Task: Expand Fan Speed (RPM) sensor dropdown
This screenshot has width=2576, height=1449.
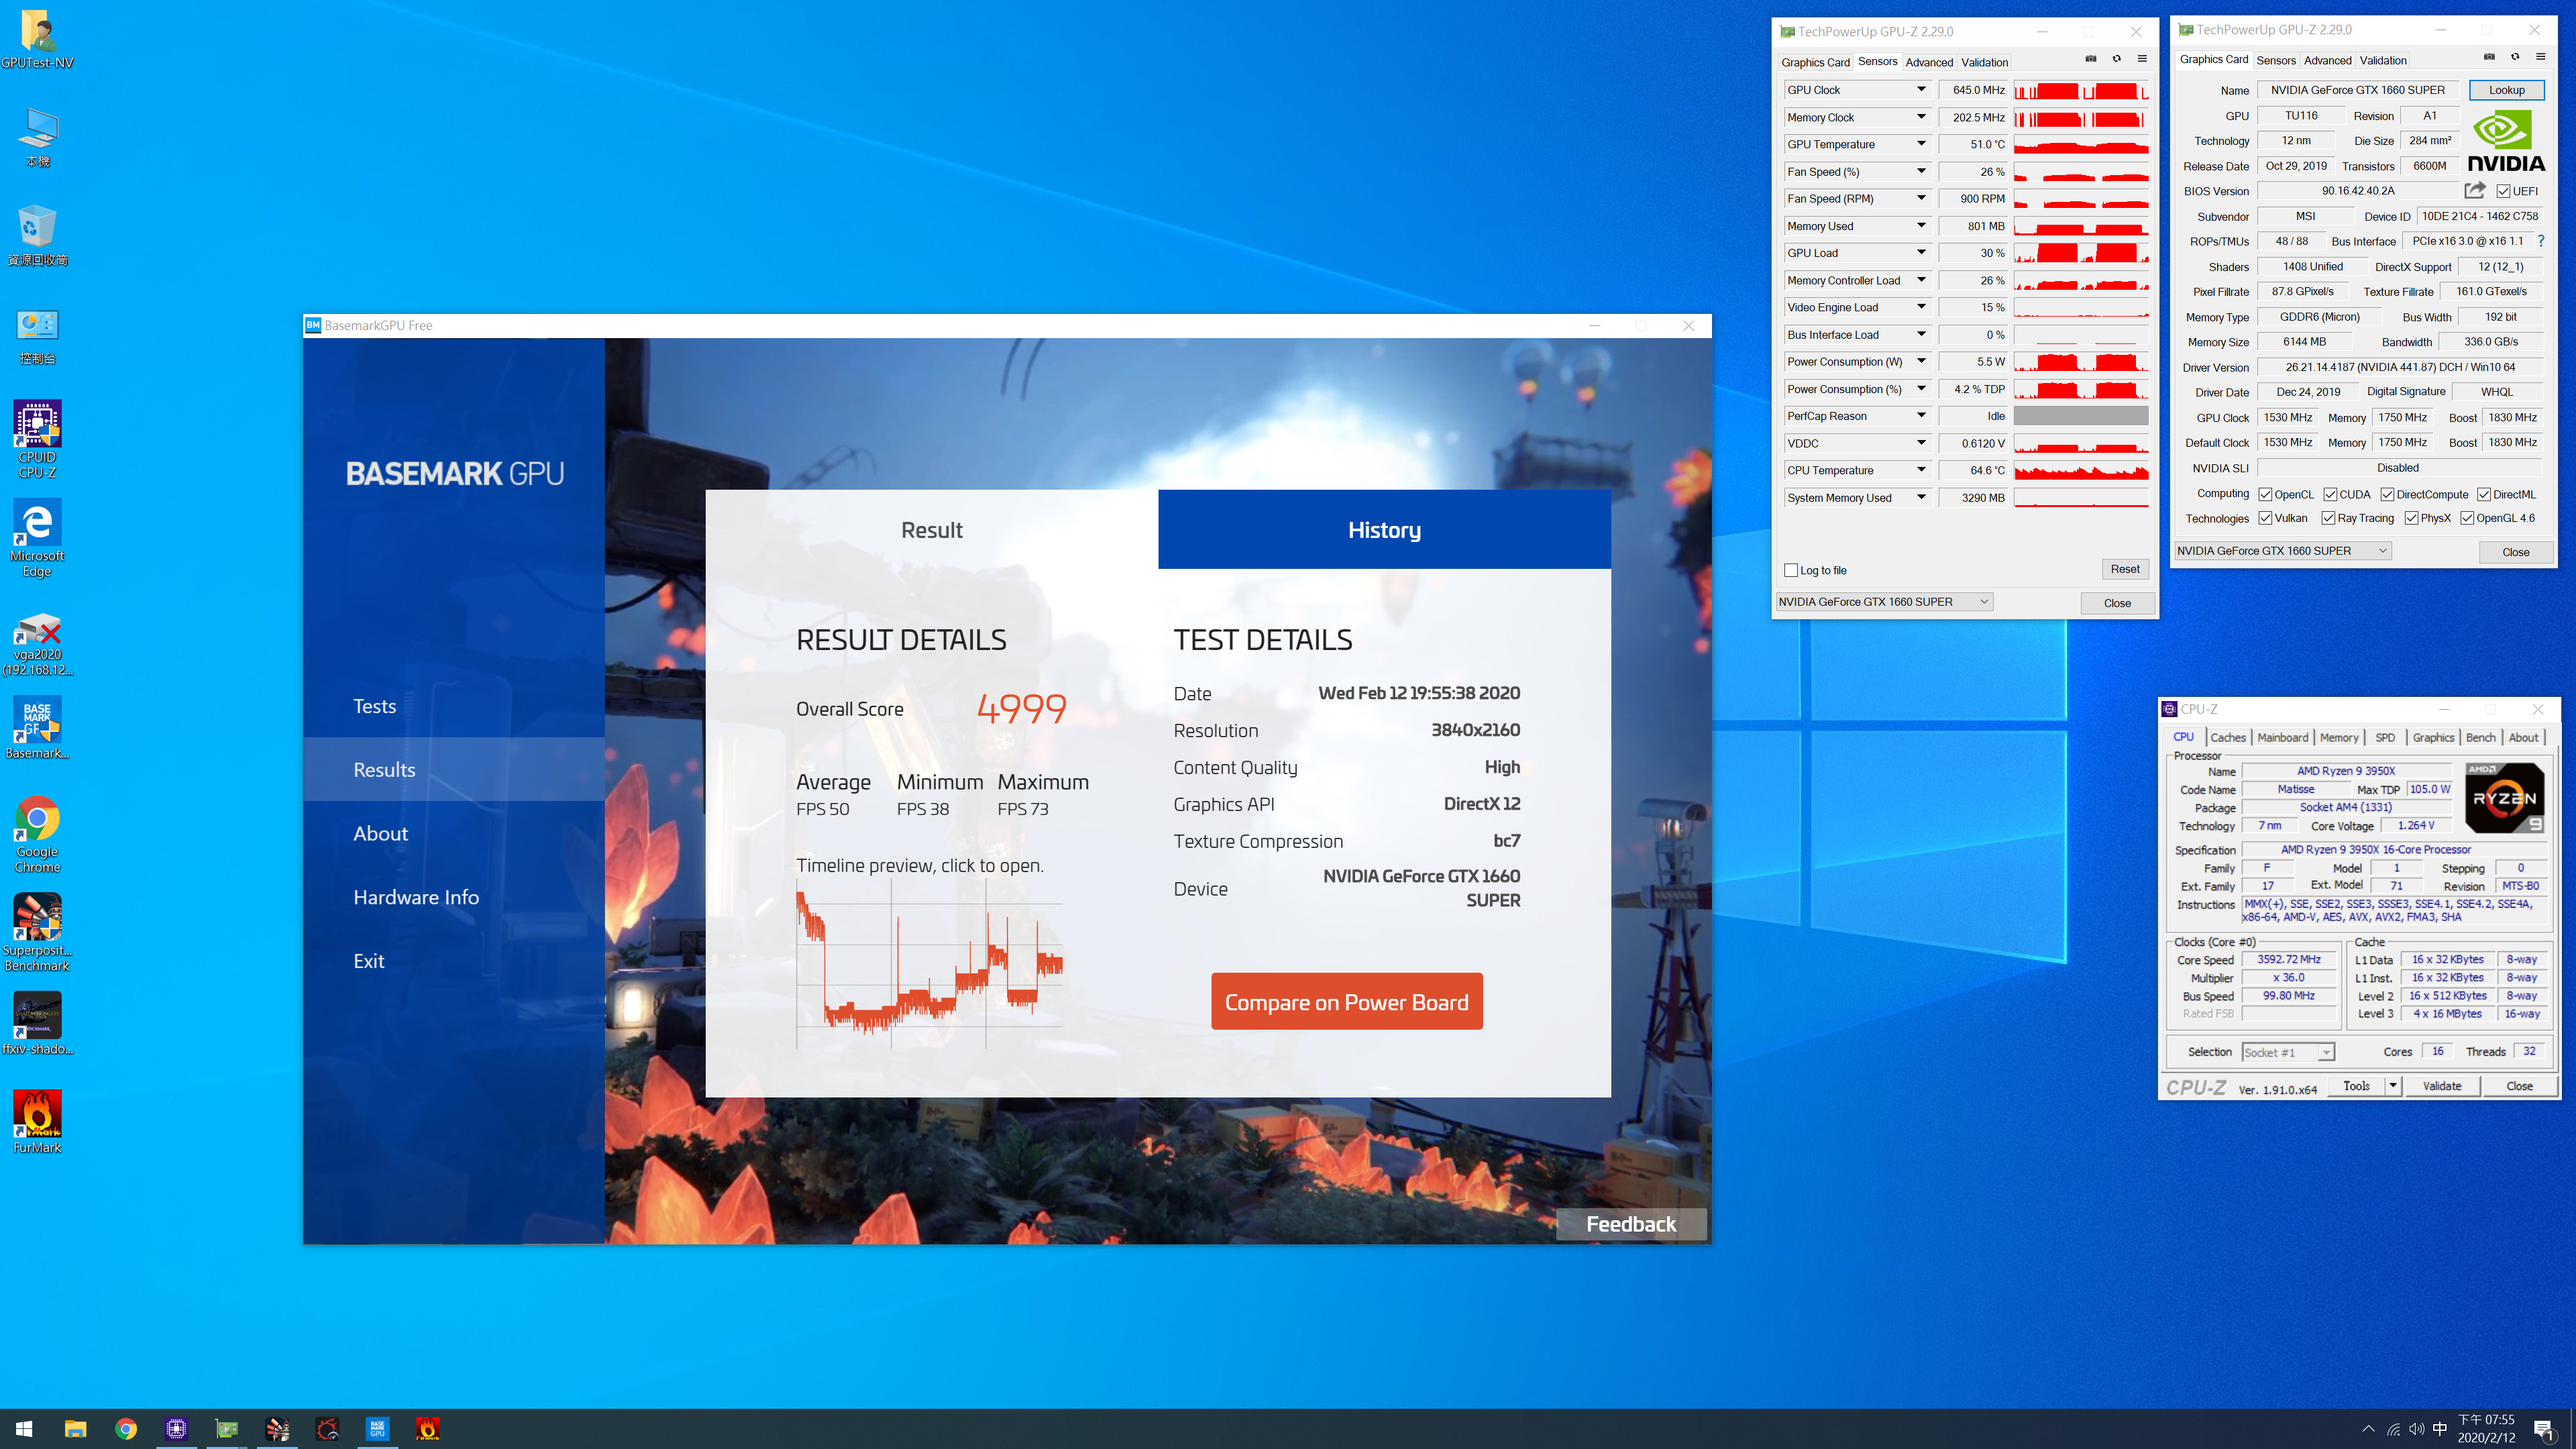Action: pyautogui.click(x=1921, y=198)
